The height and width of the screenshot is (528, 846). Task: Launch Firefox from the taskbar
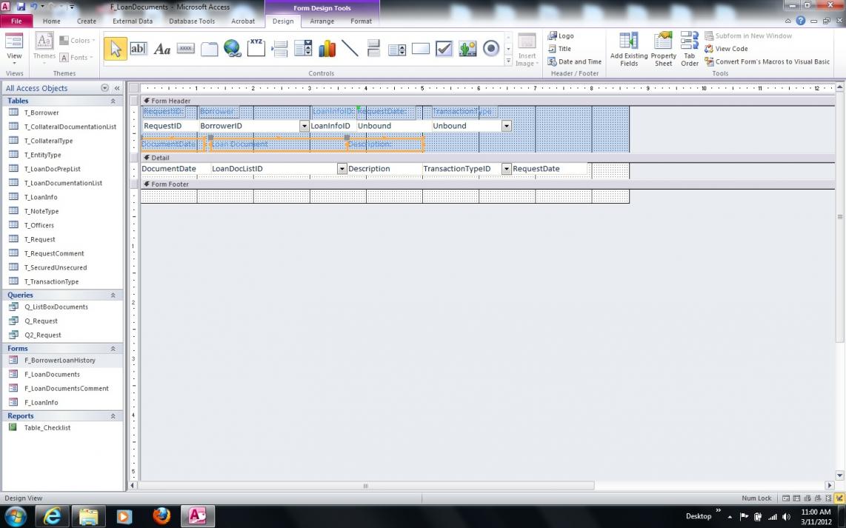(x=161, y=516)
